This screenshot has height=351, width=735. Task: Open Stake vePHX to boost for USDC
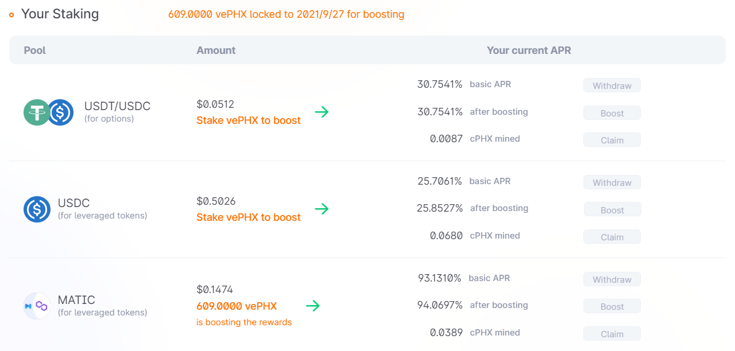(x=249, y=217)
